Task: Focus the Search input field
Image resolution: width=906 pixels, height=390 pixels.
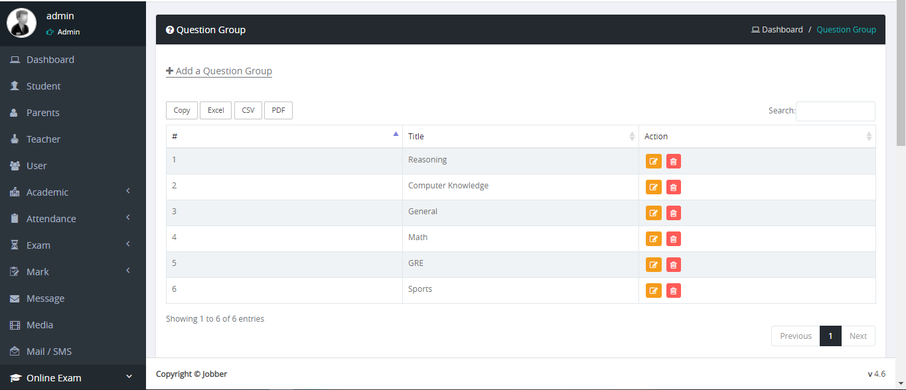Action: (x=835, y=111)
